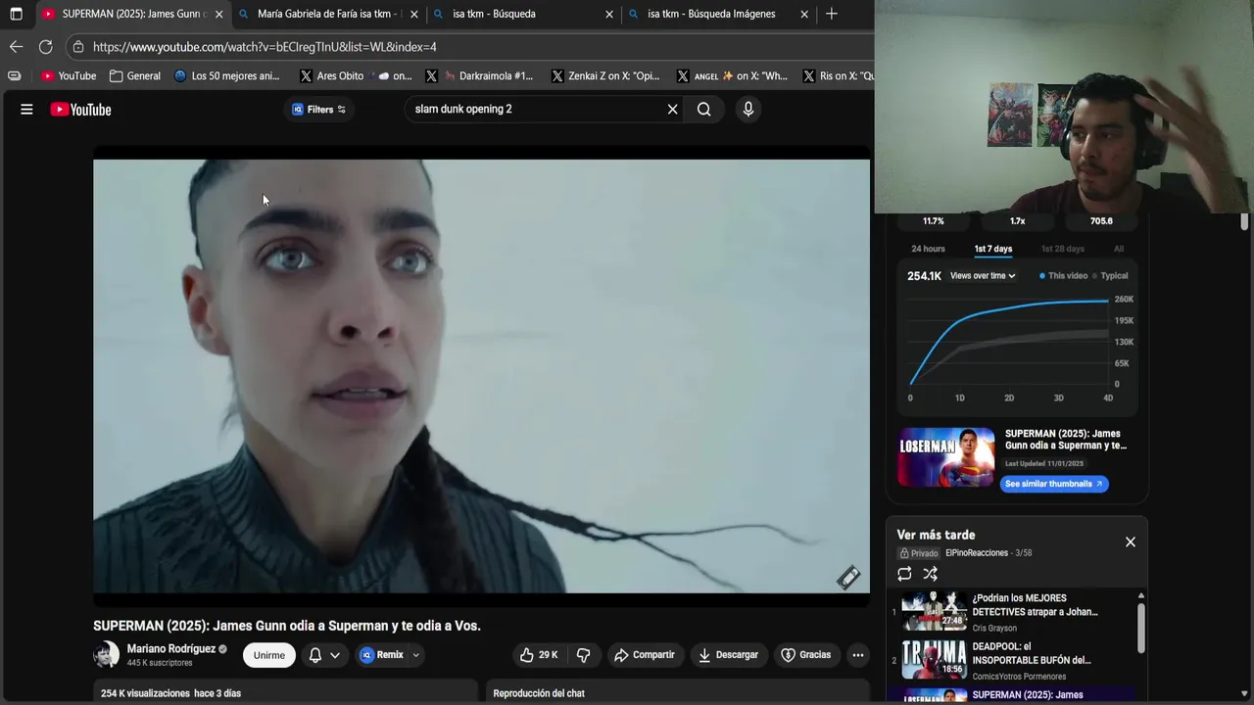Click the '254 K visualizaciones' description text
This screenshot has width=1254, height=705.
(x=170, y=693)
